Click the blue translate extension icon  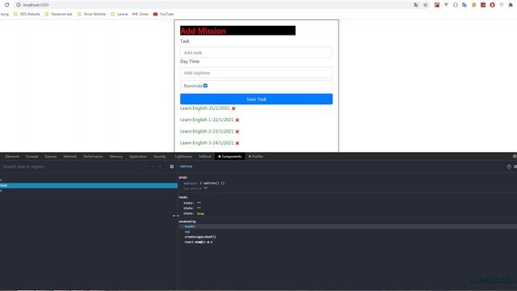464,5
